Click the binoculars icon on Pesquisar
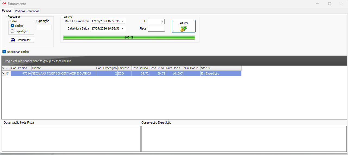Screen dimensions: 348x155 pos(13,40)
